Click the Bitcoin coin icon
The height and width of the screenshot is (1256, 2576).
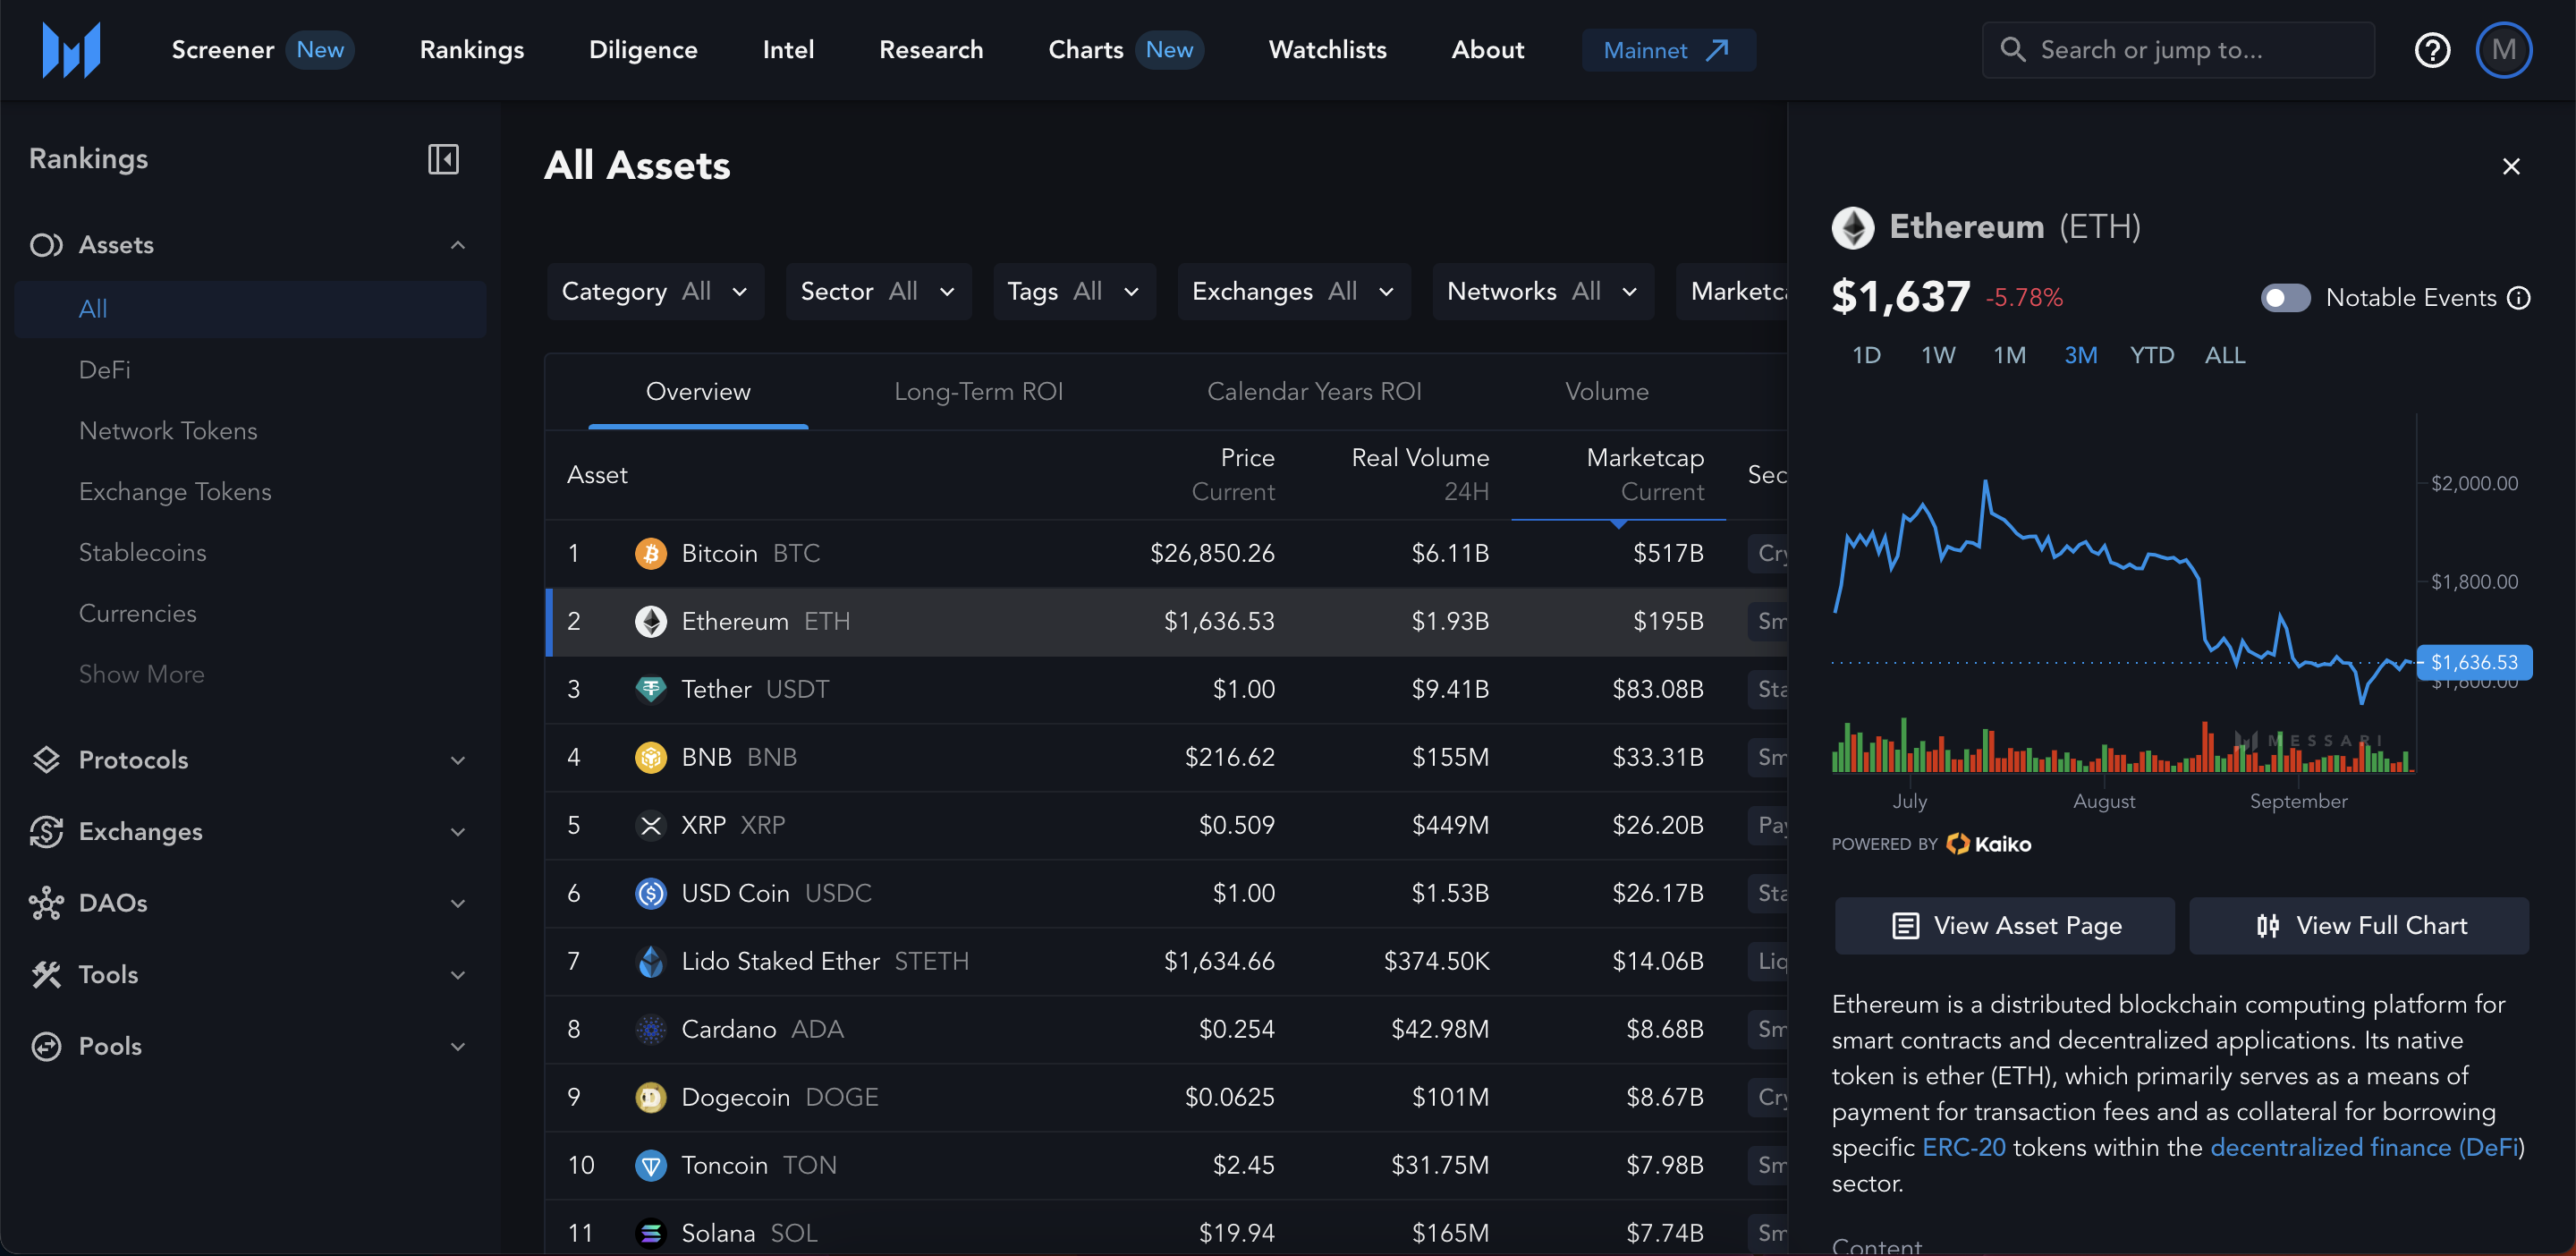650,553
